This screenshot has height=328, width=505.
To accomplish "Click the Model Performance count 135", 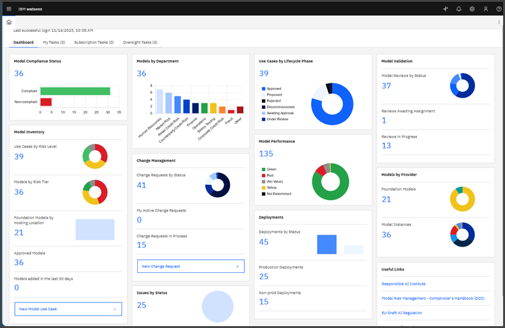I will [266, 154].
